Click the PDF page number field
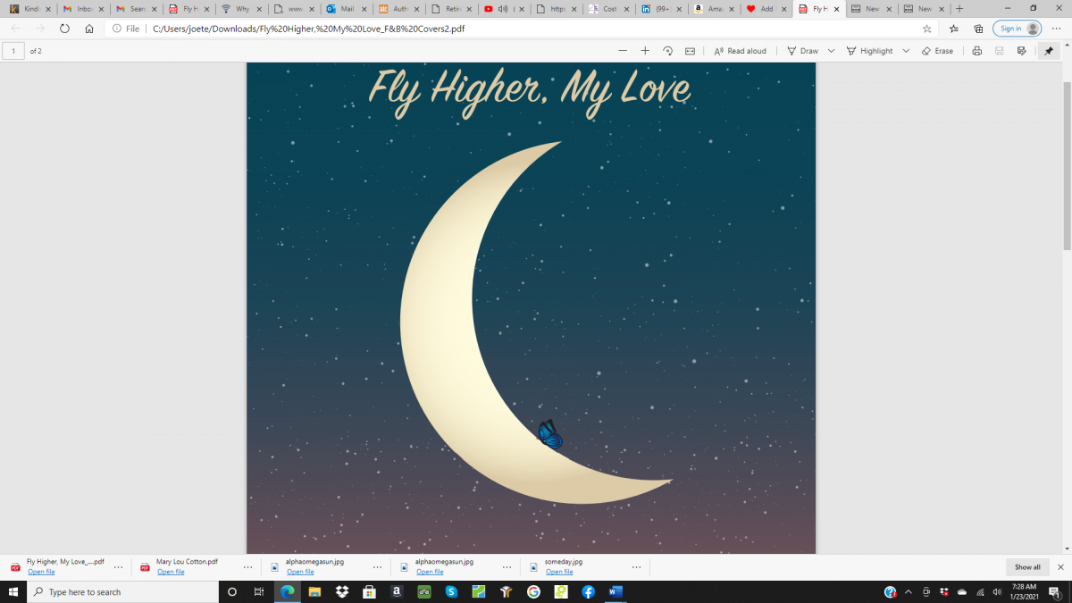 (x=13, y=51)
